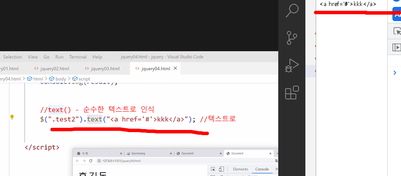
Task: Click the closing </script> tag
Action: pos(42,148)
